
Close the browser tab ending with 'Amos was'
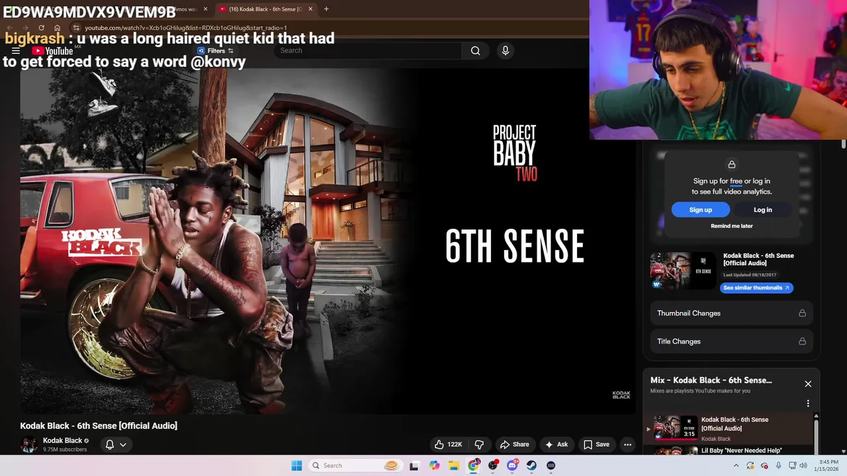click(205, 9)
